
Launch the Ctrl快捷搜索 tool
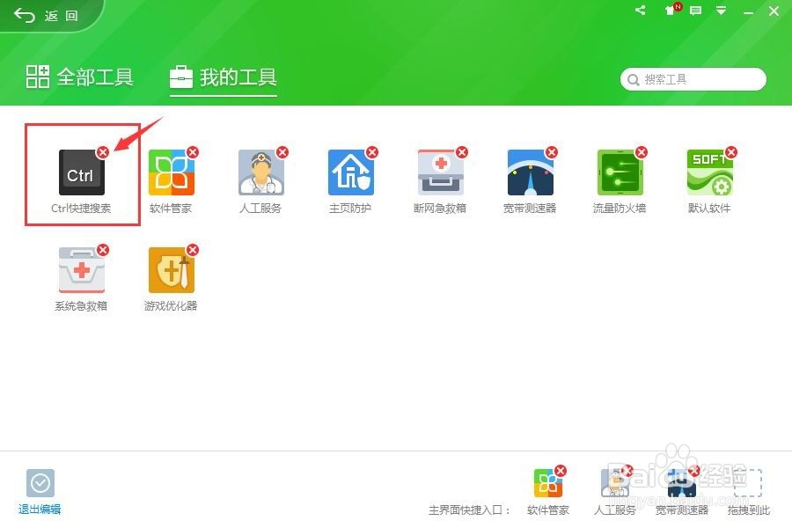81,173
